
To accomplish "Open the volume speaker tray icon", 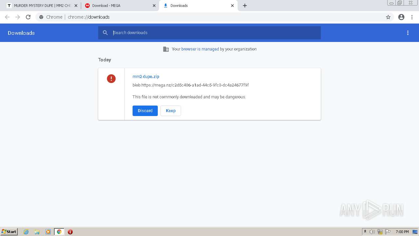I will [x=372, y=232].
